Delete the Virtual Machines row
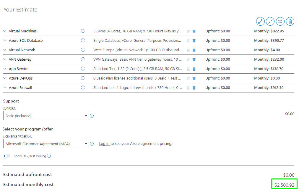299x192 pixels. coord(194,32)
